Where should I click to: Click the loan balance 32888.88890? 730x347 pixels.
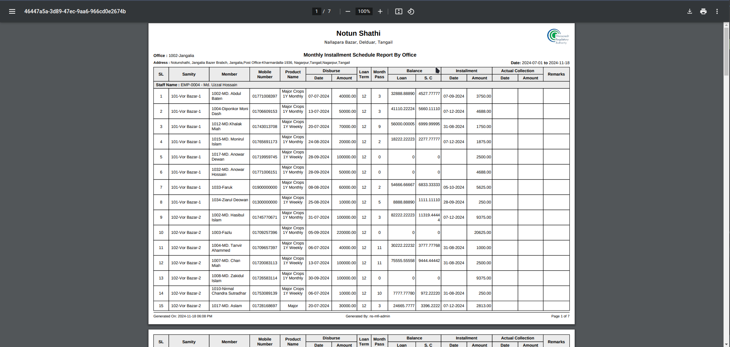pos(403,93)
